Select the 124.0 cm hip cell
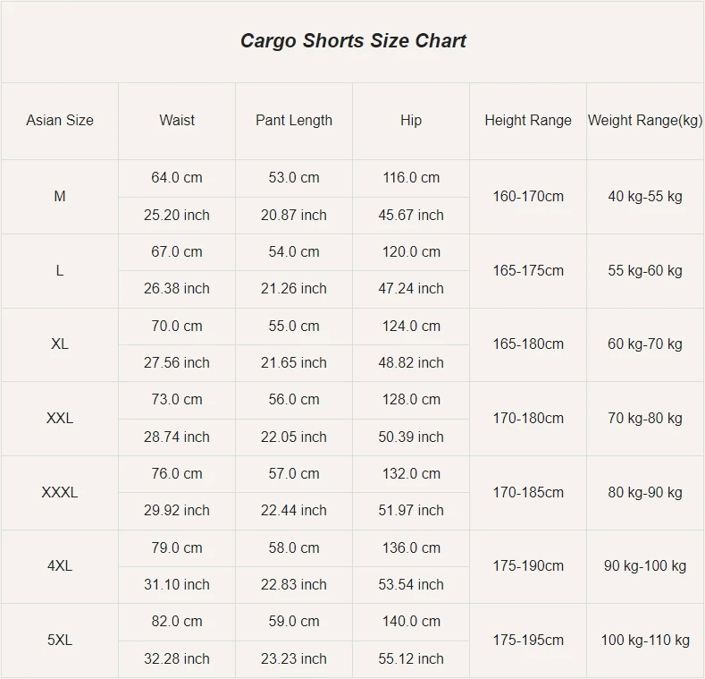 tap(411, 326)
